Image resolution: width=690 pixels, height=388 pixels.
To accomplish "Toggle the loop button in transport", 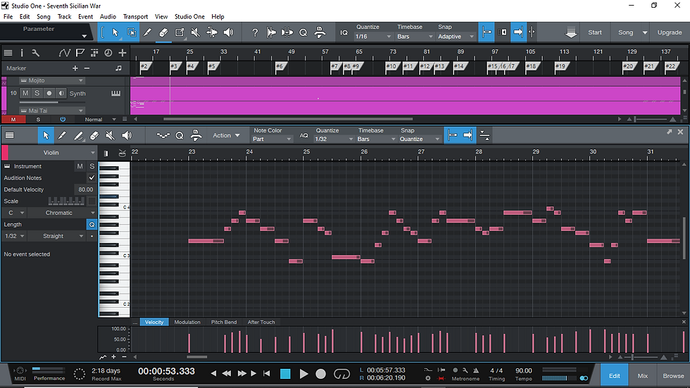I will tap(341, 374).
